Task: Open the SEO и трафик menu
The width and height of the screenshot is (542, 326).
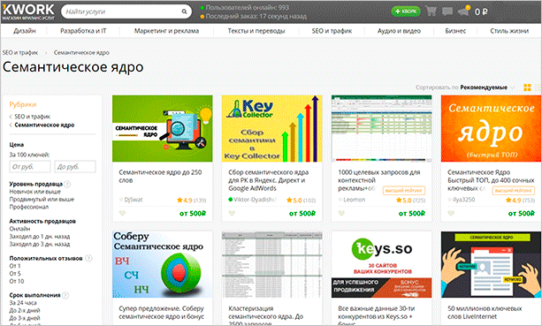Action: (x=332, y=31)
